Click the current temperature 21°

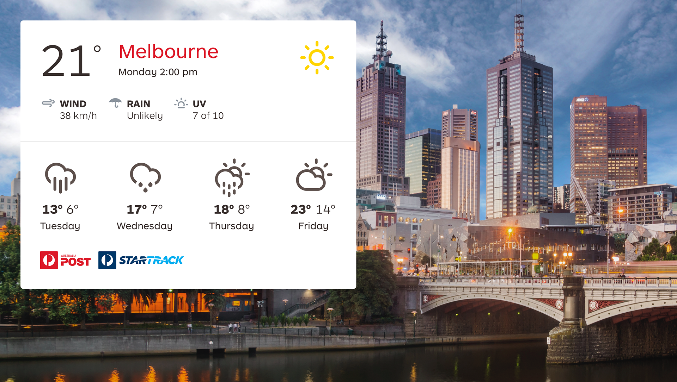pos(72,61)
